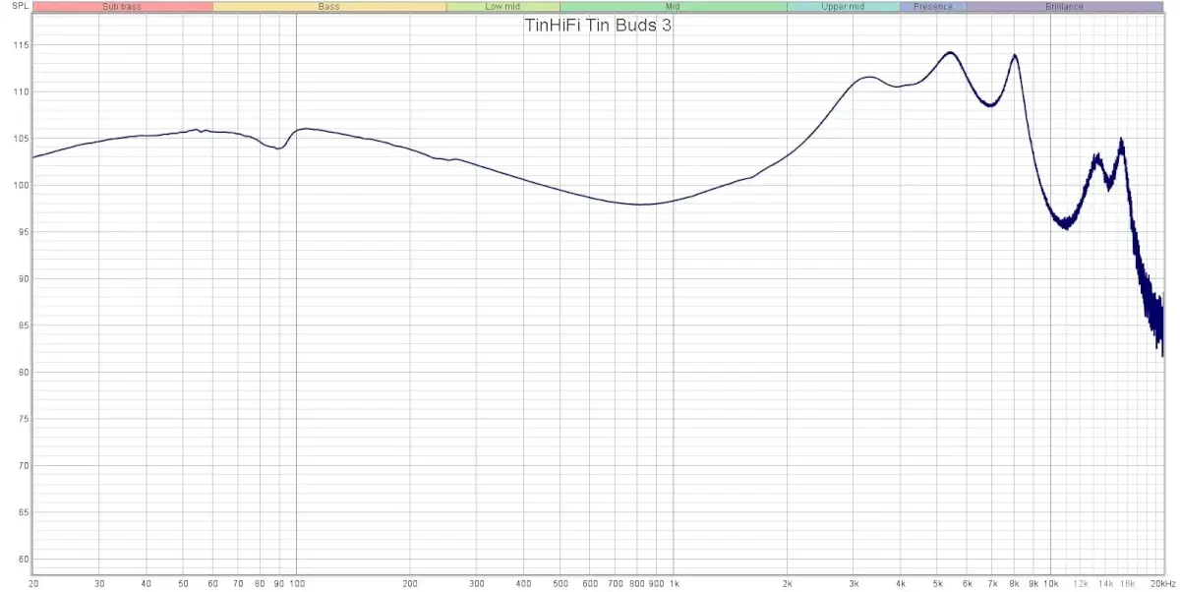The width and height of the screenshot is (1180, 592).
Task: Select the '12k' frequency axis label
Action: [x=1081, y=583]
